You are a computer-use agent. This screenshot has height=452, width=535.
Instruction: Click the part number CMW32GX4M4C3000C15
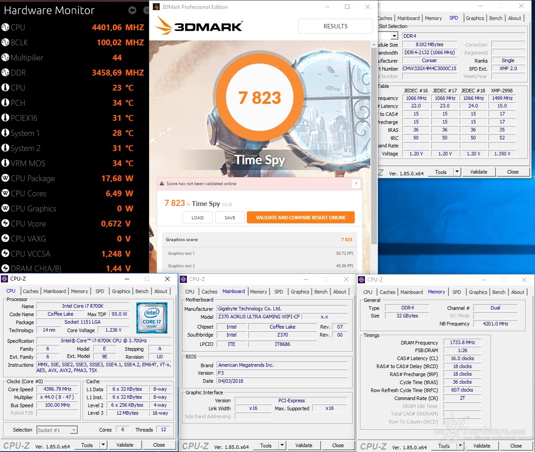tap(429, 68)
